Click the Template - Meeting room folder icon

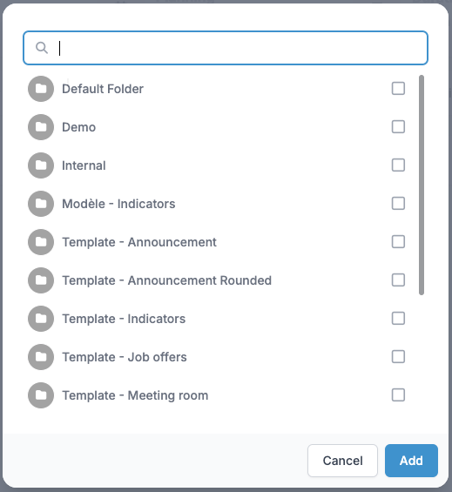[41, 395]
